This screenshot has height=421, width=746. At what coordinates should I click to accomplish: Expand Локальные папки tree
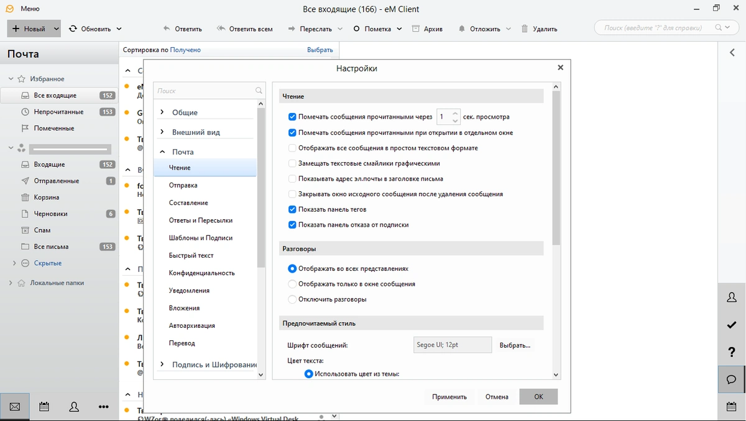tap(11, 283)
